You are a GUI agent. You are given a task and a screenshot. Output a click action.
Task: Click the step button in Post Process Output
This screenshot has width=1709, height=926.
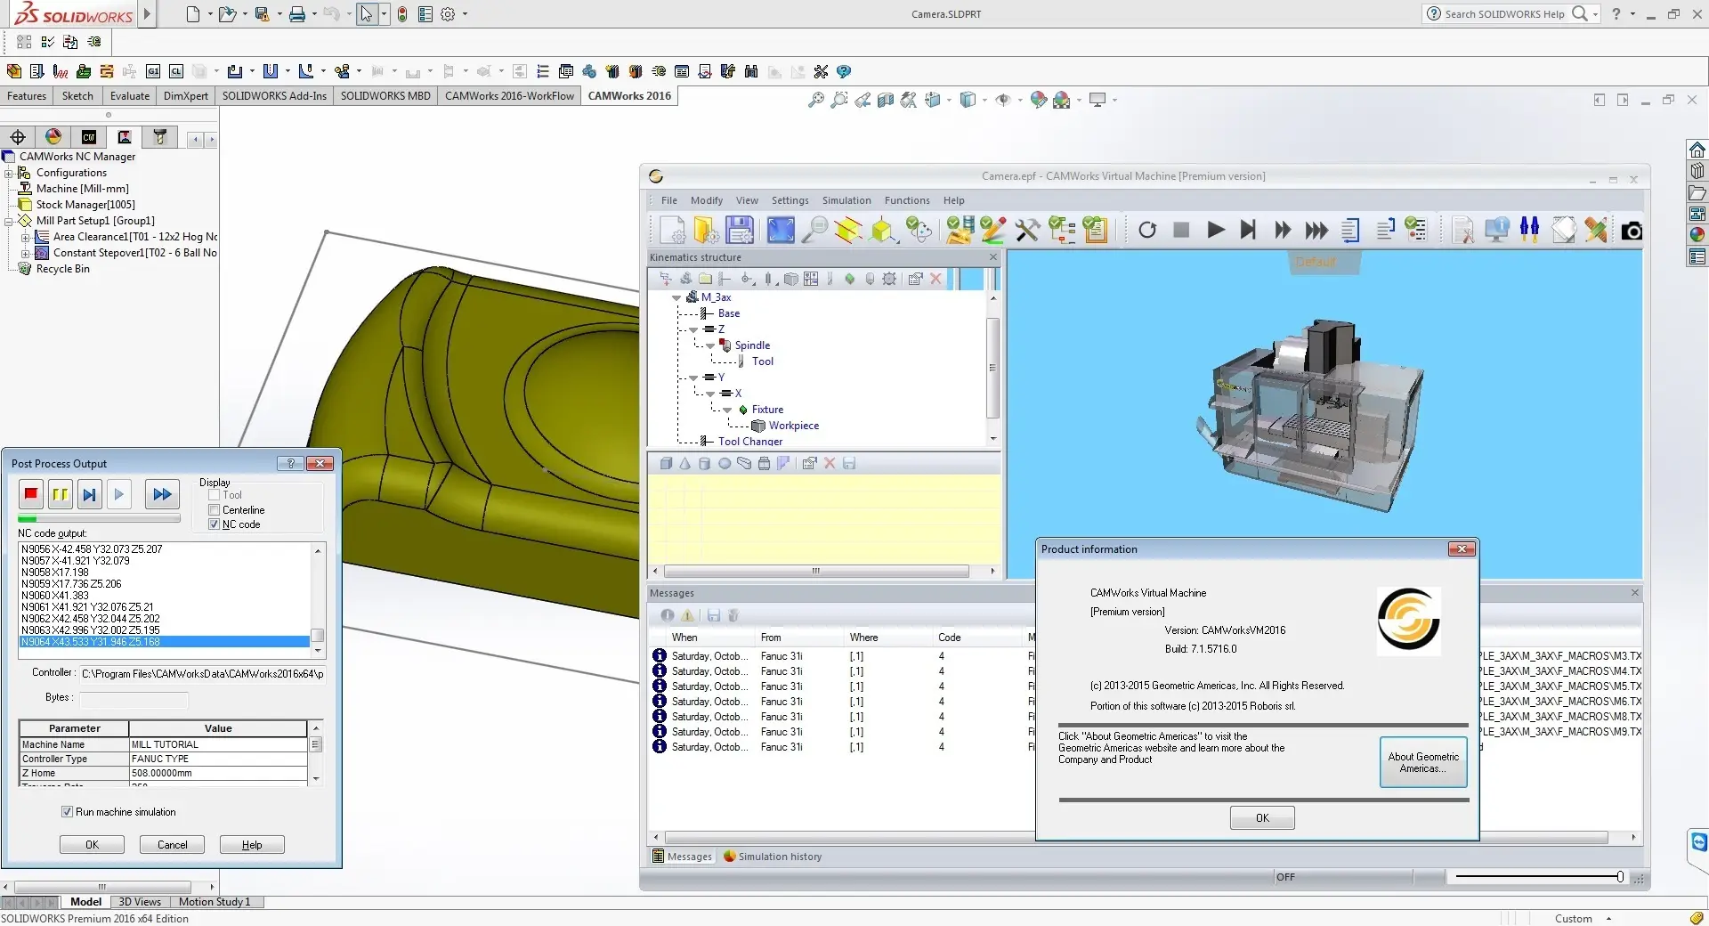(89, 494)
